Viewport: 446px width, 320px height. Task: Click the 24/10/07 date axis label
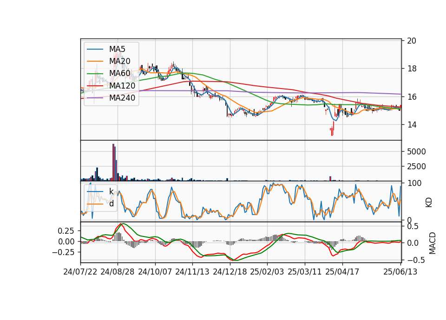point(155,272)
